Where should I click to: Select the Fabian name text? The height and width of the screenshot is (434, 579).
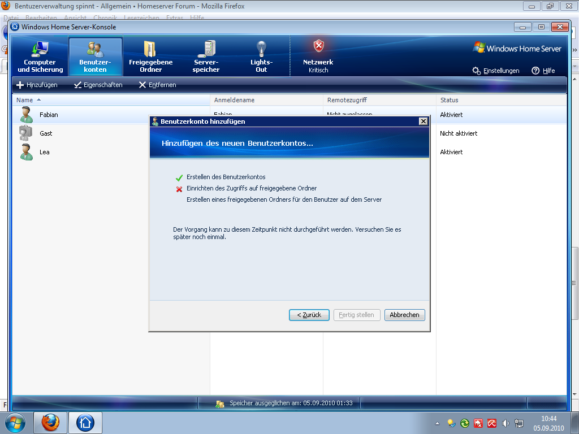pos(49,115)
